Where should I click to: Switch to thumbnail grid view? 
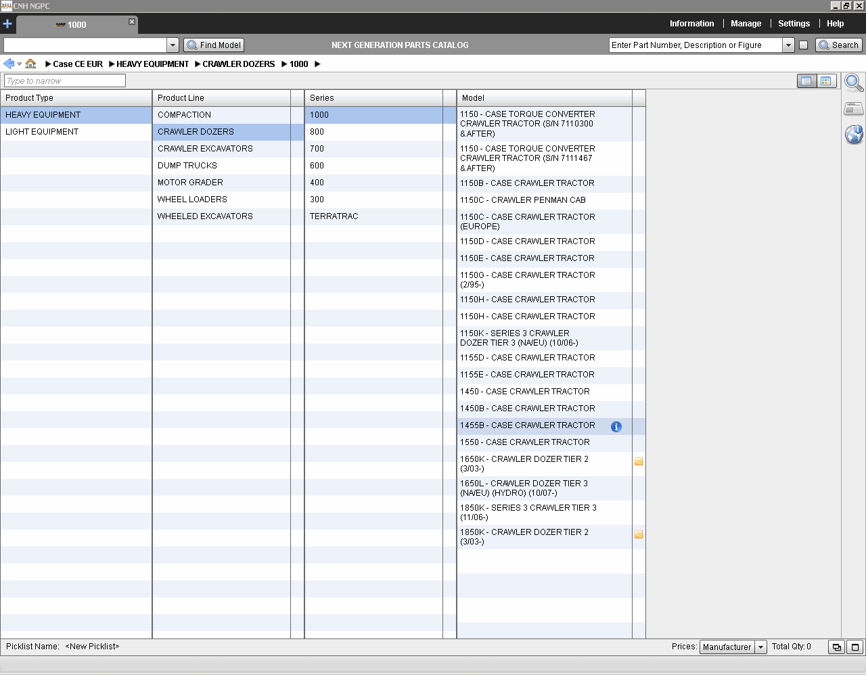point(826,81)
